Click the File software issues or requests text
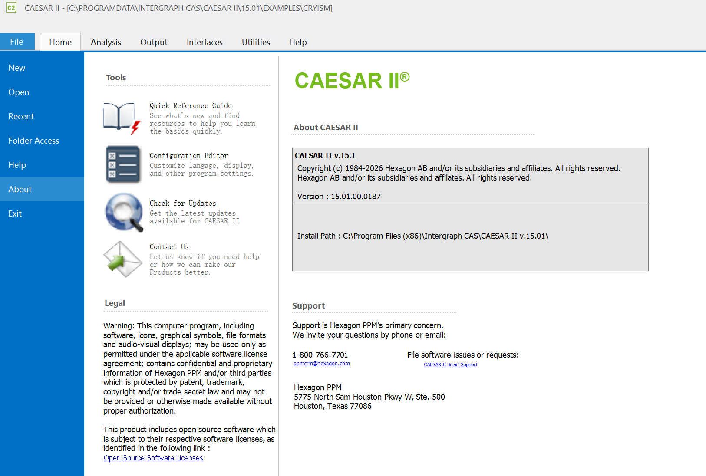 point(463,355)
